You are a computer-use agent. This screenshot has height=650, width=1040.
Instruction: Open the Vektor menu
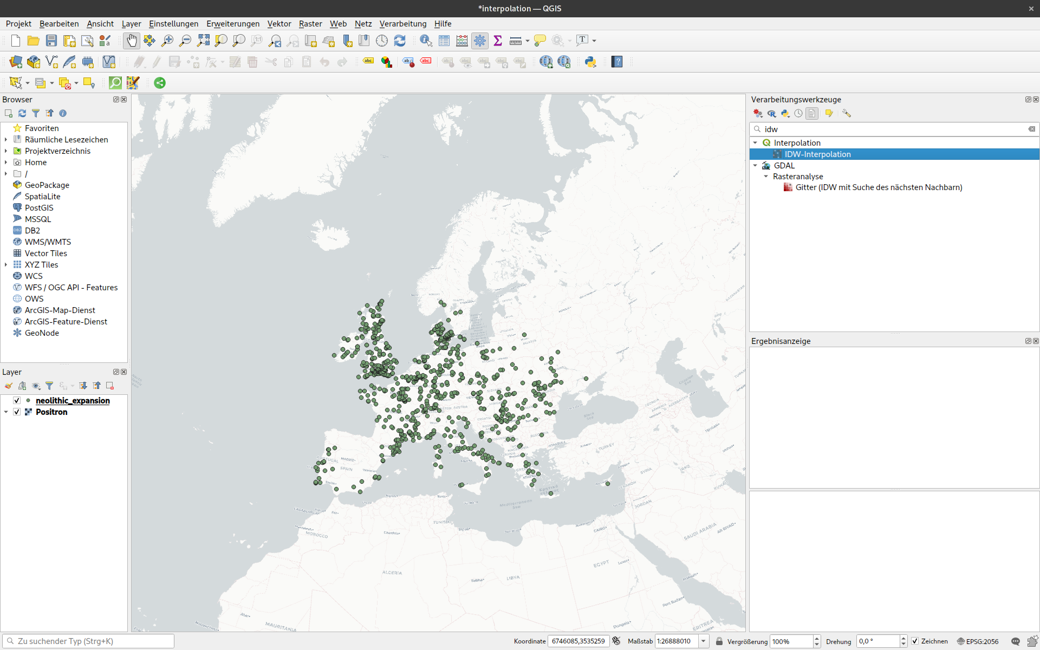pyautogui.click(x=279, y=24)
